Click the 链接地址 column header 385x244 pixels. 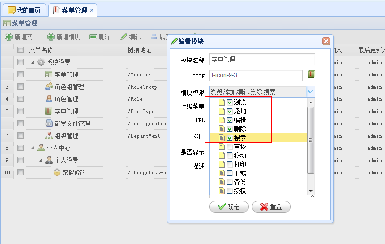(139, 50)
